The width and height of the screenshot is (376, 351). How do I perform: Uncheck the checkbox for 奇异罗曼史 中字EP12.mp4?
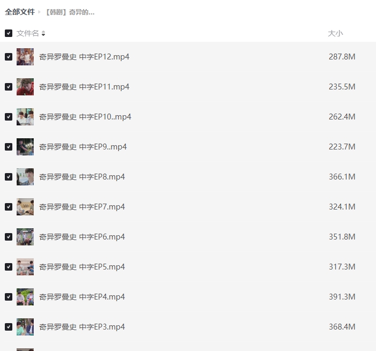9,57
